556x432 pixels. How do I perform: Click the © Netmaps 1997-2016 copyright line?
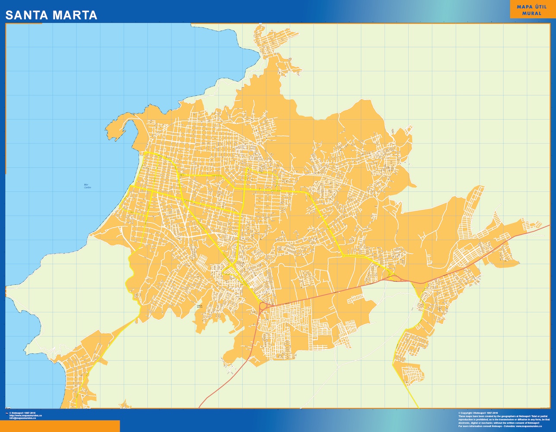27,413
